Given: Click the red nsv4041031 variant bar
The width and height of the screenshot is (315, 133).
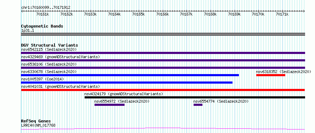Looking at the screenshot, I should point(163,90).
